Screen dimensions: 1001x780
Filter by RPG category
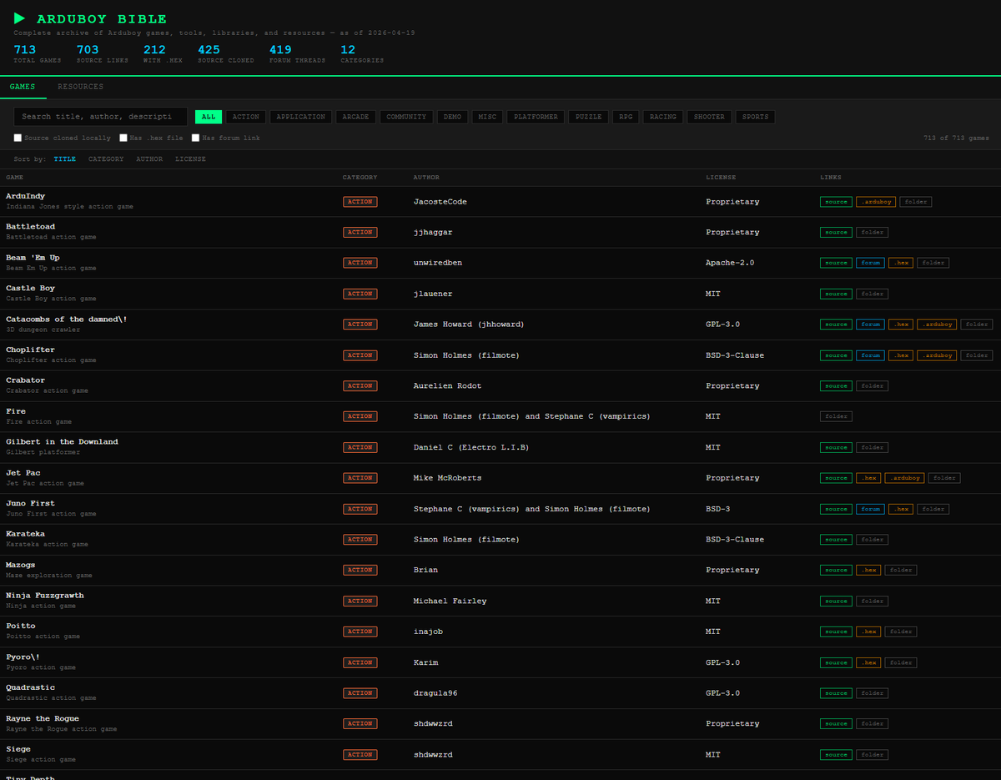(x=626, y=117)
